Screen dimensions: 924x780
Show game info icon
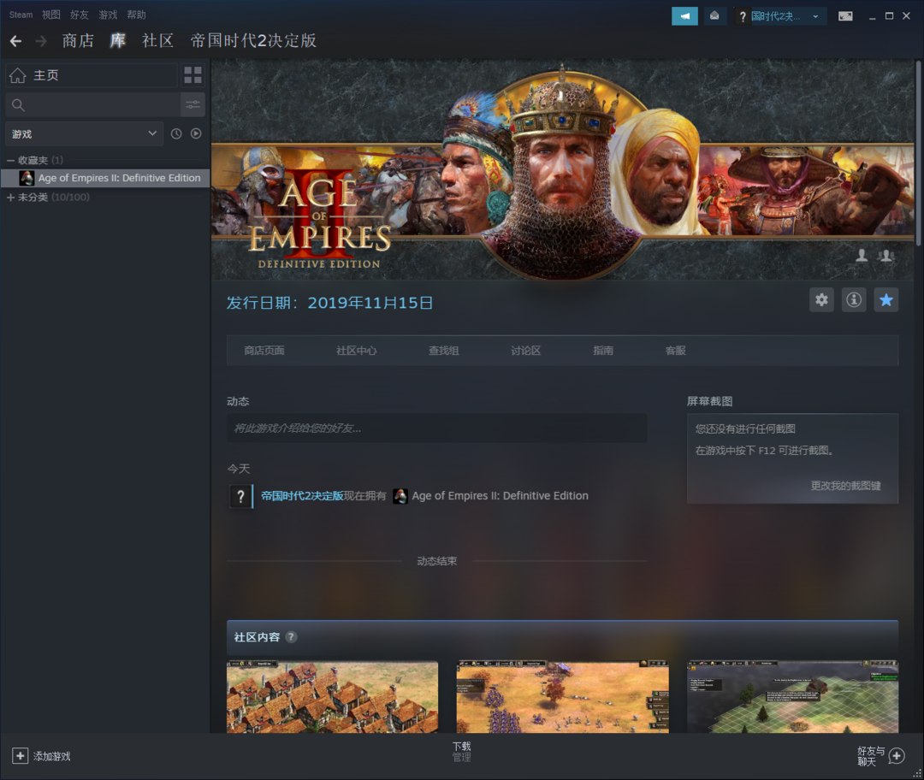854,300
